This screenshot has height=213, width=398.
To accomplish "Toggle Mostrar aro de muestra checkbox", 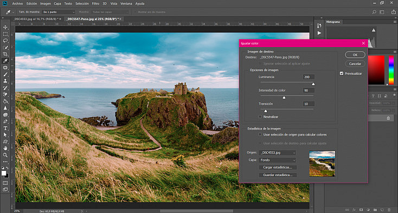I will point(136,12).
